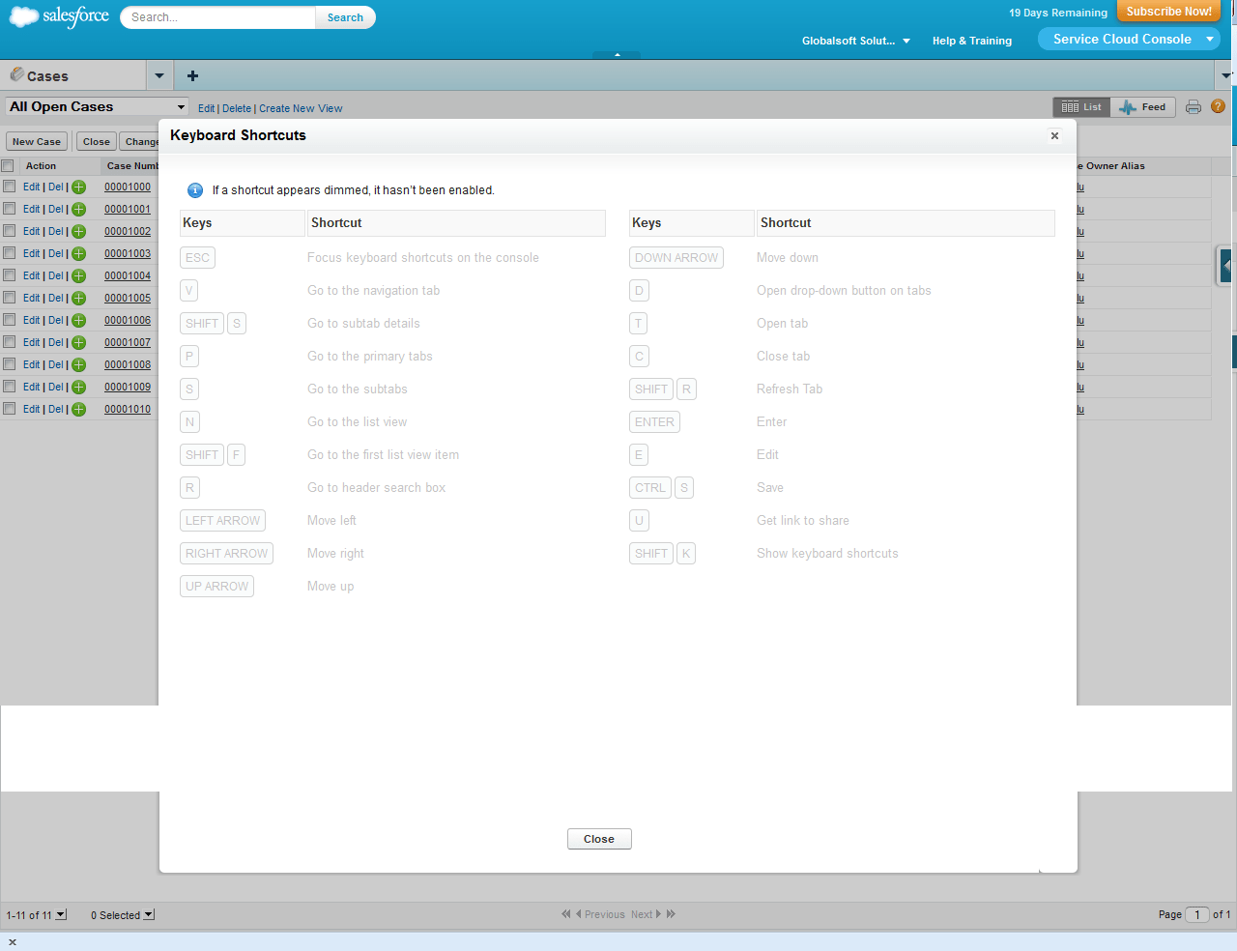This screenshot has height=951, width=1237.
Task: Check the select-all checkbox in the list header
Action: pyautogui.click(x=9, y=165)
